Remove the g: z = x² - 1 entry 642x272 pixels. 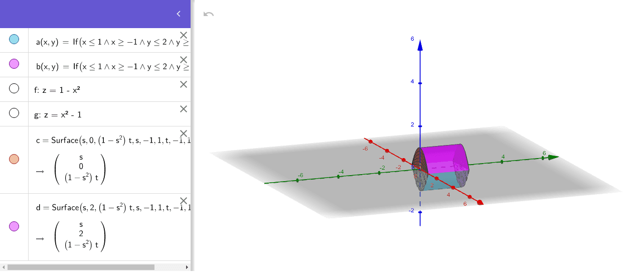click(184, 109)
